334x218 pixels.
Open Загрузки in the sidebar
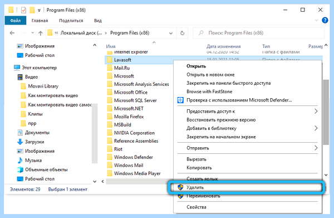click(x=35, y=142)
